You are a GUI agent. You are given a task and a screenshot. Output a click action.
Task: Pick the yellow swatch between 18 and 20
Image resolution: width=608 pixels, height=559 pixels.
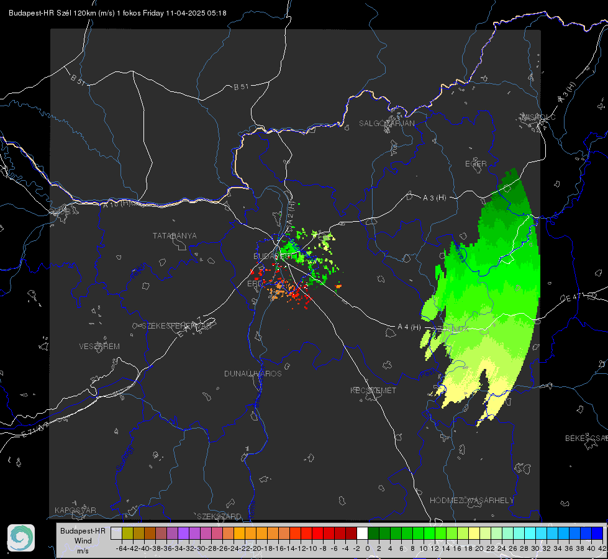click(474, 533)
